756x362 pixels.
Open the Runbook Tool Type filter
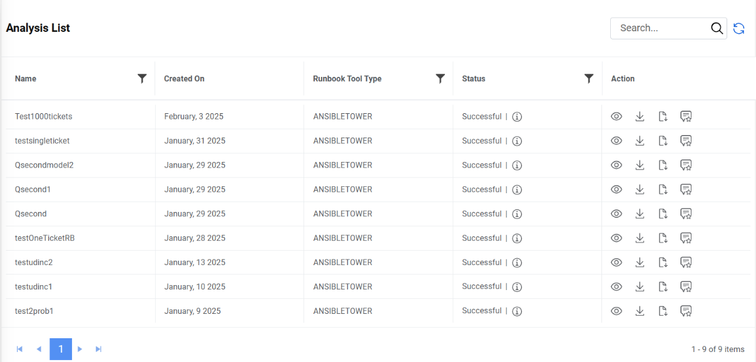pos(441,78)
